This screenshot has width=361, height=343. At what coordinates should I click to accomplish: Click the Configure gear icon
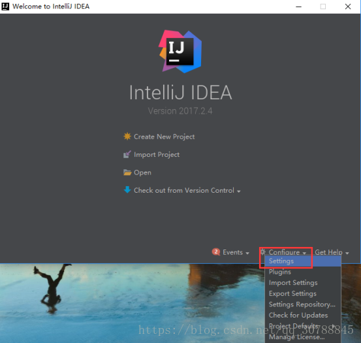(x=263, y=252)
